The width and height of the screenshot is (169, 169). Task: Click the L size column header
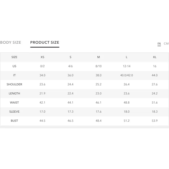(127, 57)
